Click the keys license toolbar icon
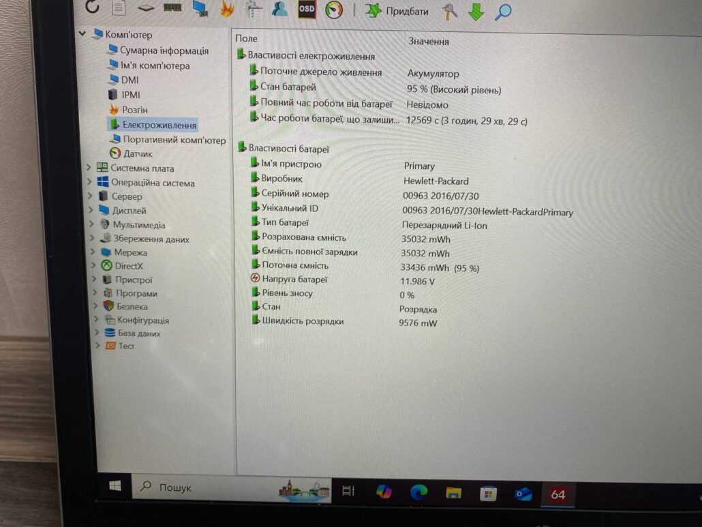Screen dimensions: 702x527 (450, 11)
